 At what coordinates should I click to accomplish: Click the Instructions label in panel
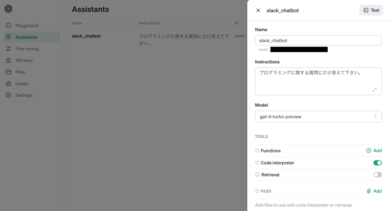point(267,62)
